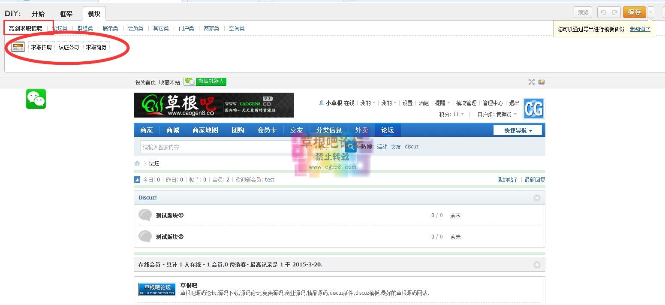The height and width of the screenshot is (305, 665).
Task: Open the dropdown arrow beside 保存
Action: tap(651, 12)
